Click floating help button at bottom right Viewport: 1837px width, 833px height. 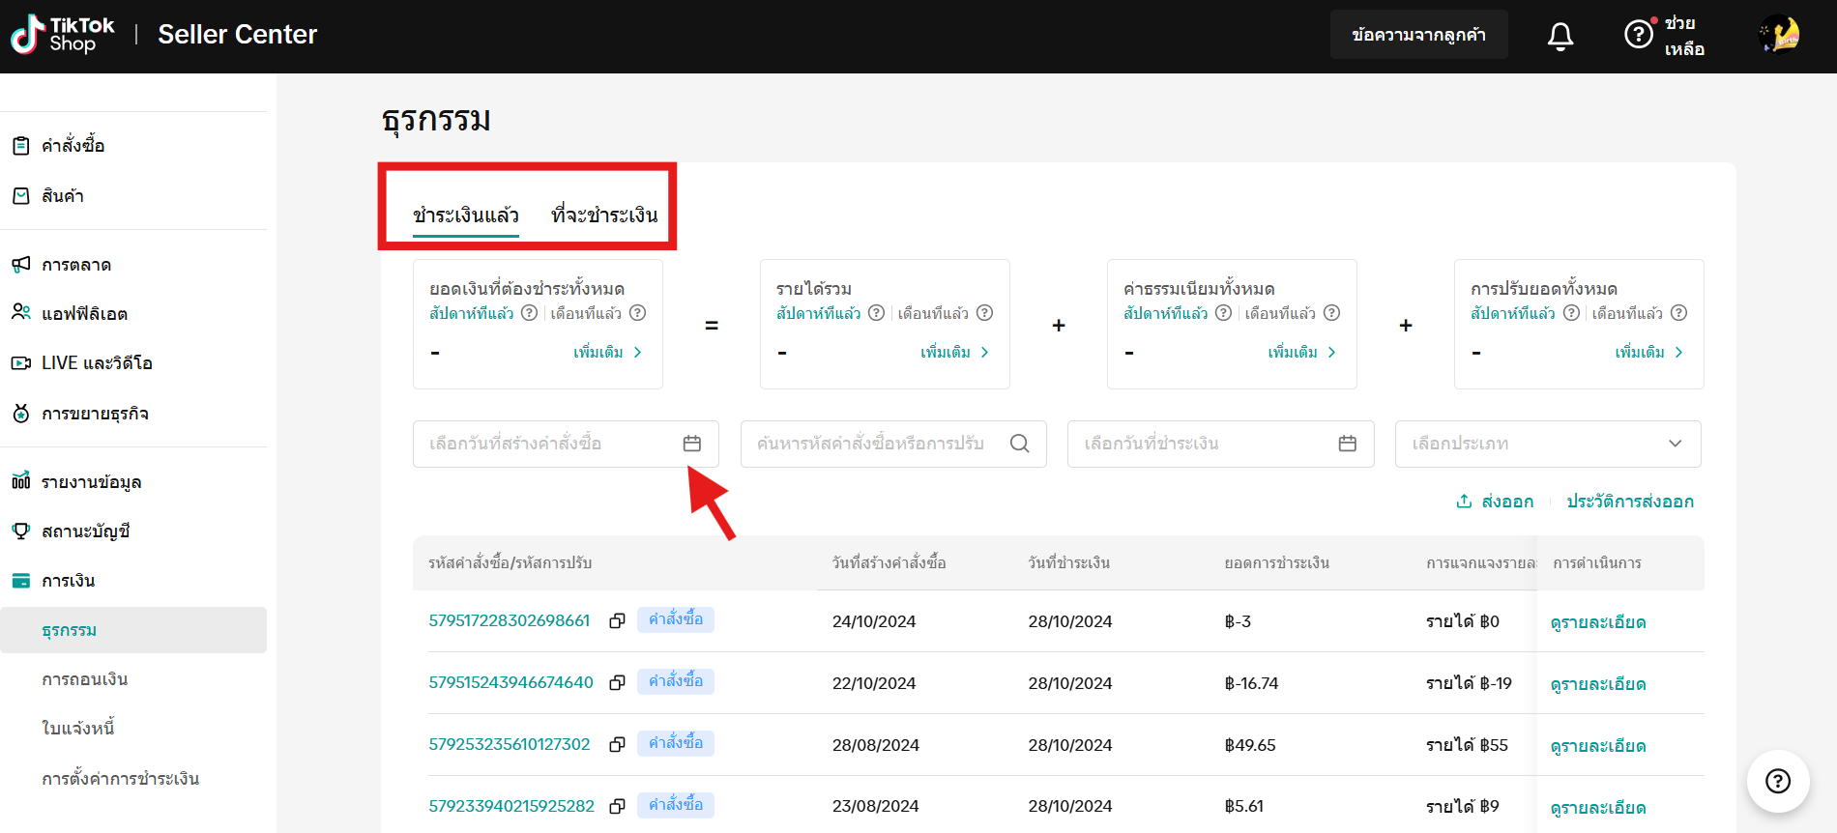pyautogui.click(x=1777, y=781)
